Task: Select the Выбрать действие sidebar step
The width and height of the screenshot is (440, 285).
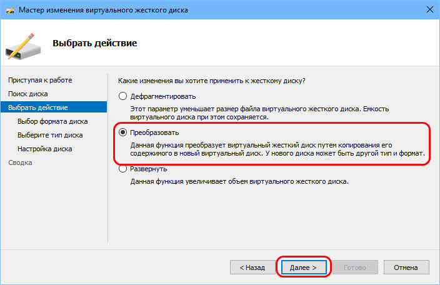Action: [x=54, y=107]
